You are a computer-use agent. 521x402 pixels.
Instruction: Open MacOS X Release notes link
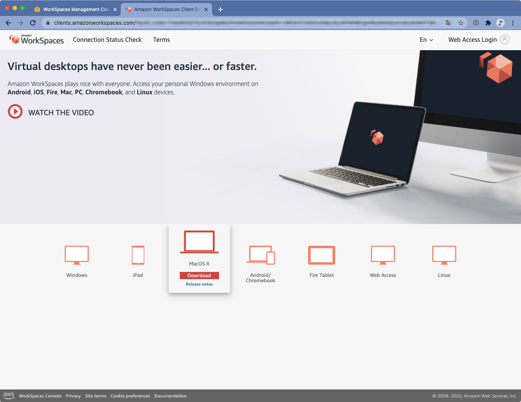[x=199, y=284]
